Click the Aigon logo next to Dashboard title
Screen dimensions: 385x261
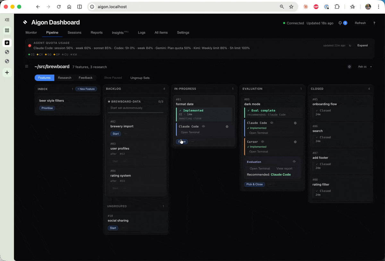click(25, 22)
